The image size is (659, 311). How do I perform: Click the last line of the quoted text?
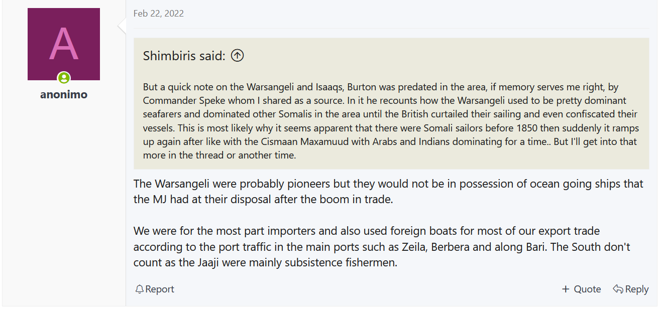point(219,155)
